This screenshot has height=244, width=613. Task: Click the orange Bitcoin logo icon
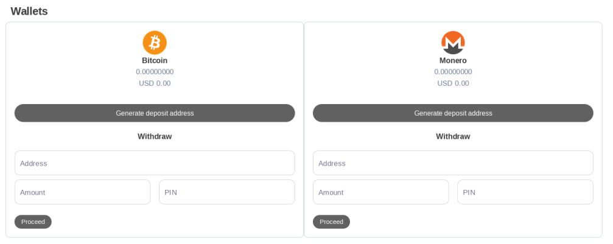(x=155, y=43)
